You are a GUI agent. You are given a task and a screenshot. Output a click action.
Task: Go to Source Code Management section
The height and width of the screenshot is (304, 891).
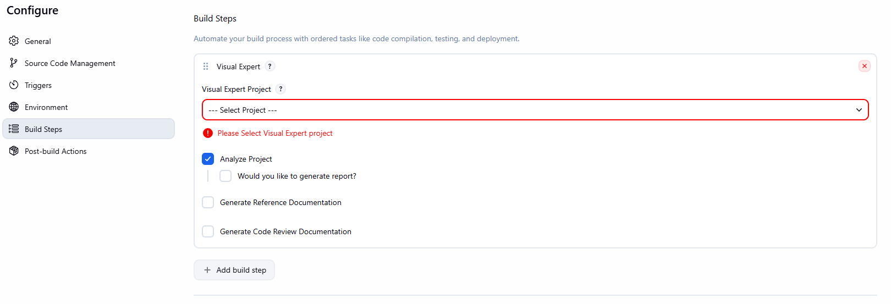[89, 63]
